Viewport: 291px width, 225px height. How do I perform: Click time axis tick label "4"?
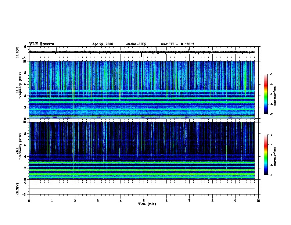click(x=121, y=201)
